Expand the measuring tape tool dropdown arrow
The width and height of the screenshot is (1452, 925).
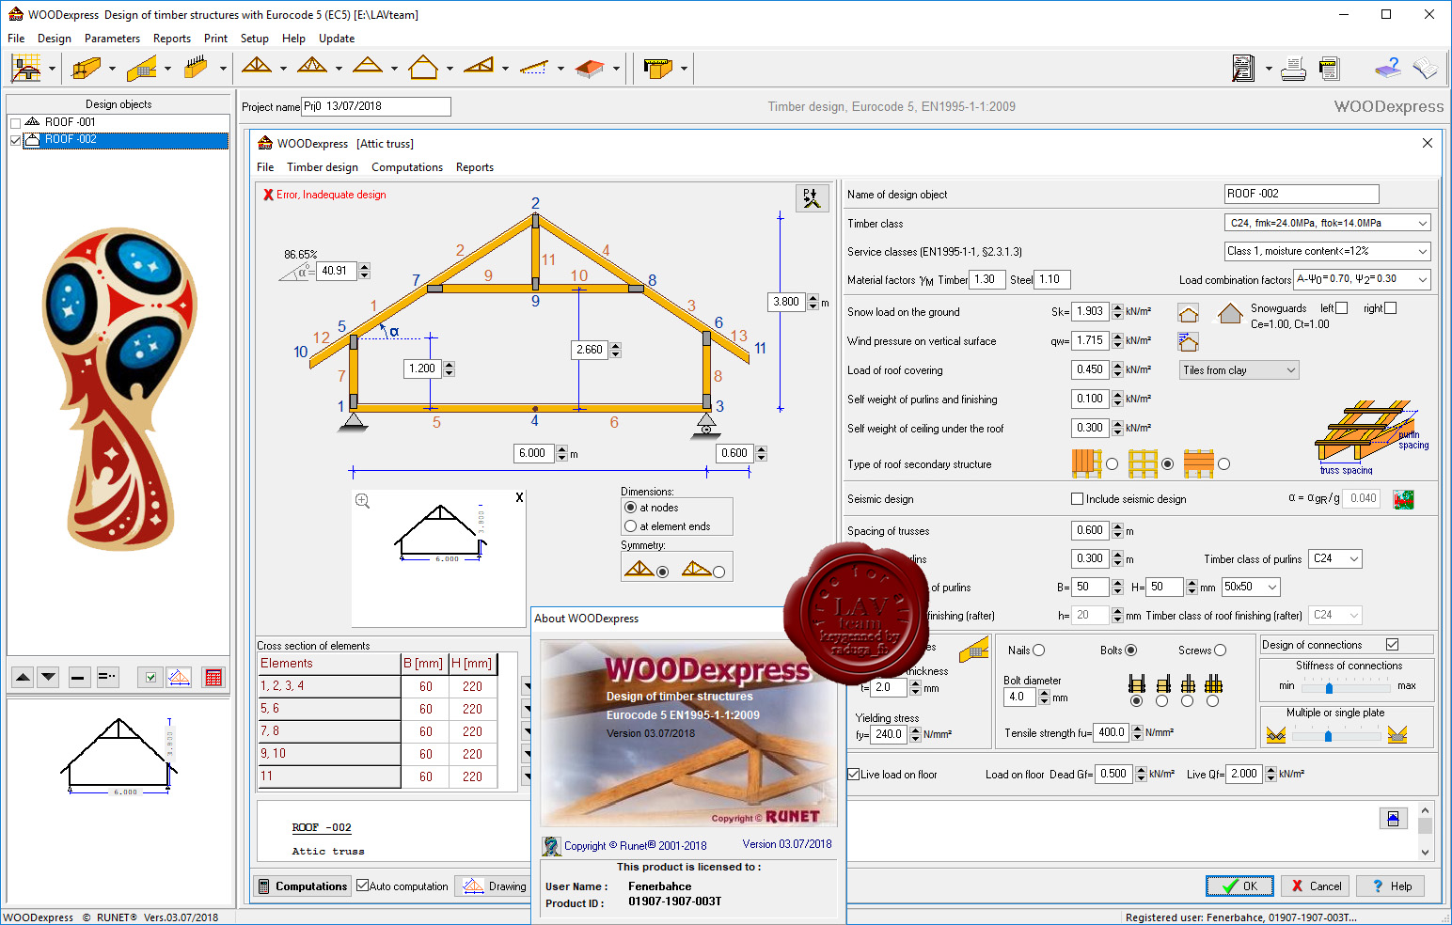pyautogui.click(x=684, y=69)
